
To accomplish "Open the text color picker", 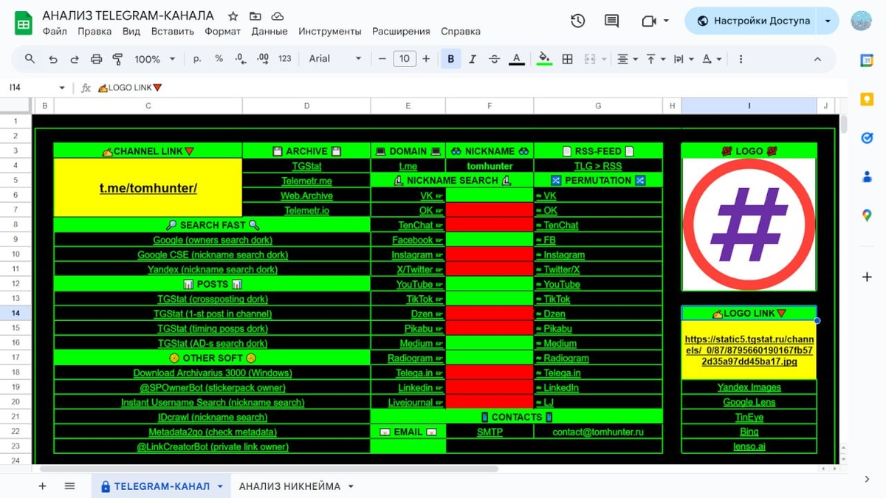I will coord(517,59).
